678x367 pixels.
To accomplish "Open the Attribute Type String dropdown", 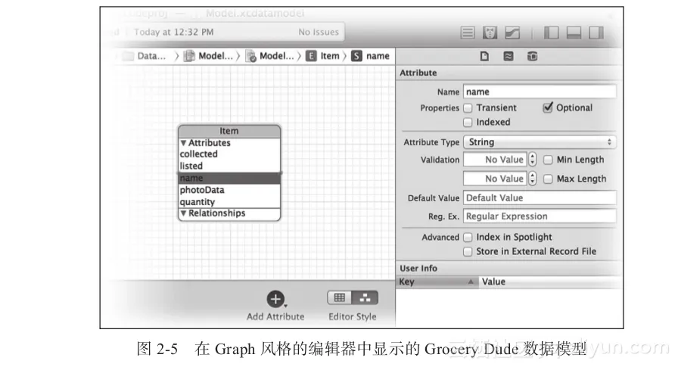I will click(x=540, y=142).
